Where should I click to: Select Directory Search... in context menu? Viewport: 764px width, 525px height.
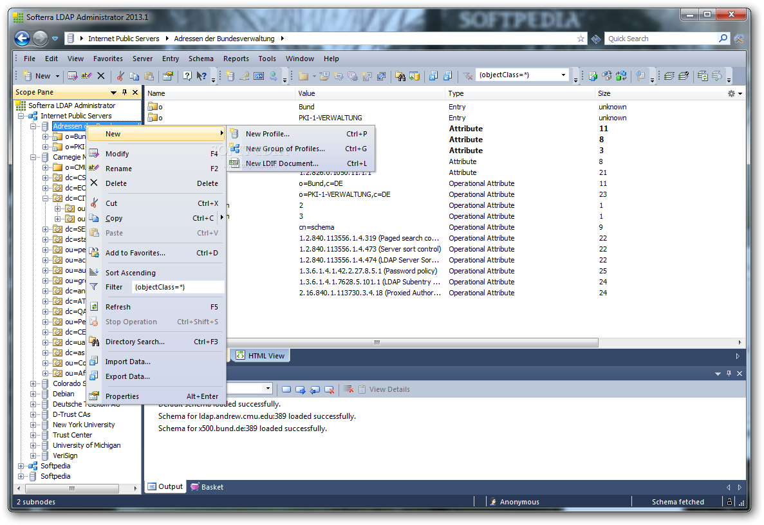point(156,342)
